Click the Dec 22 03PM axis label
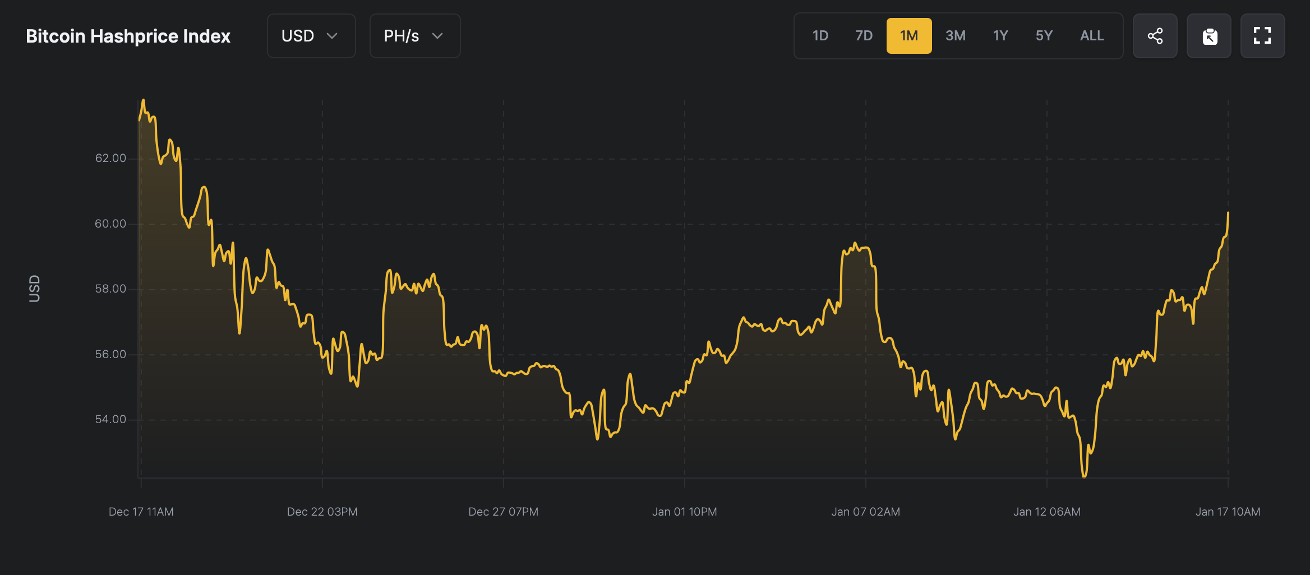1310x575 pixels. [322, 512]
